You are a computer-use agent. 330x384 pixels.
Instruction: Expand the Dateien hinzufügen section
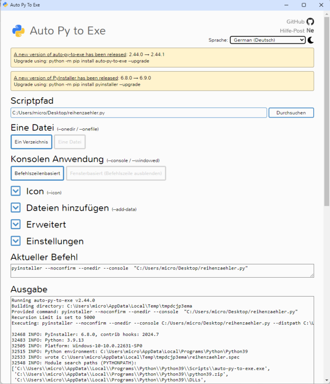coord(16,208)
